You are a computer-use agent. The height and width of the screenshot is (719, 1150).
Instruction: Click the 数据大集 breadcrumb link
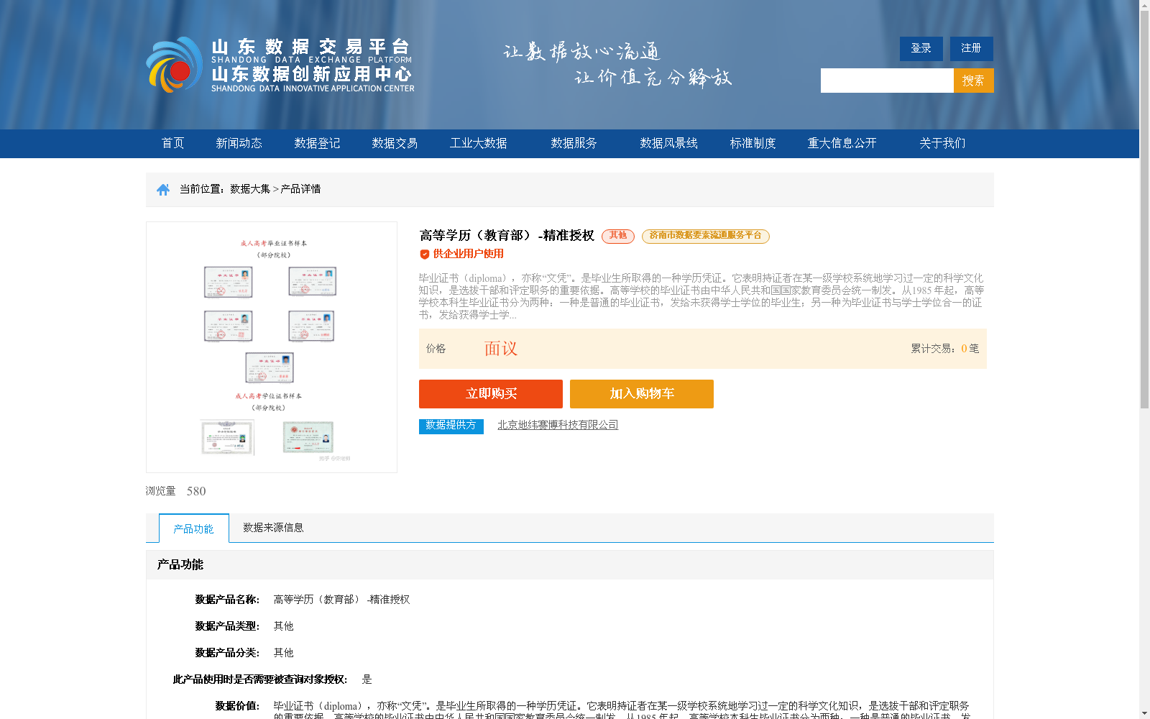(x=249, y=189)
